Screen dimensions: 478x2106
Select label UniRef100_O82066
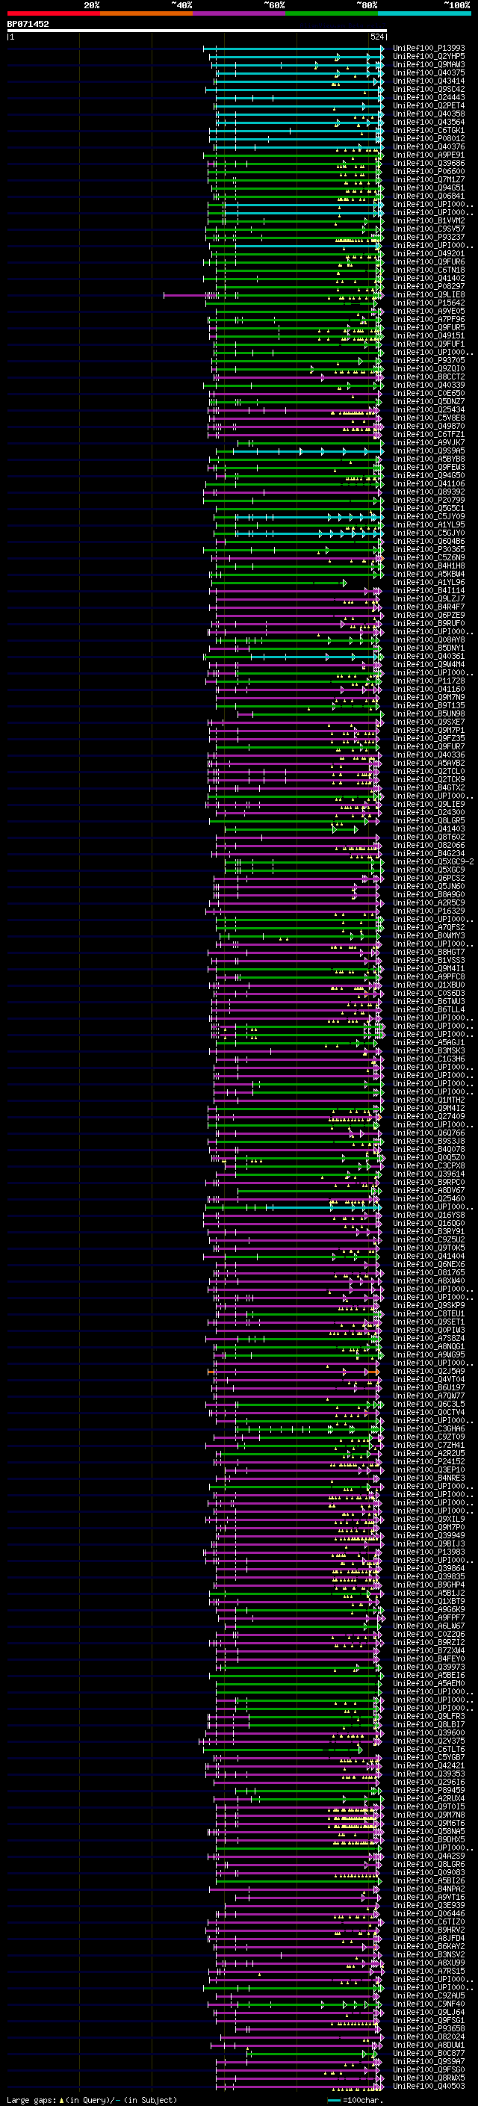click(429, 846)
